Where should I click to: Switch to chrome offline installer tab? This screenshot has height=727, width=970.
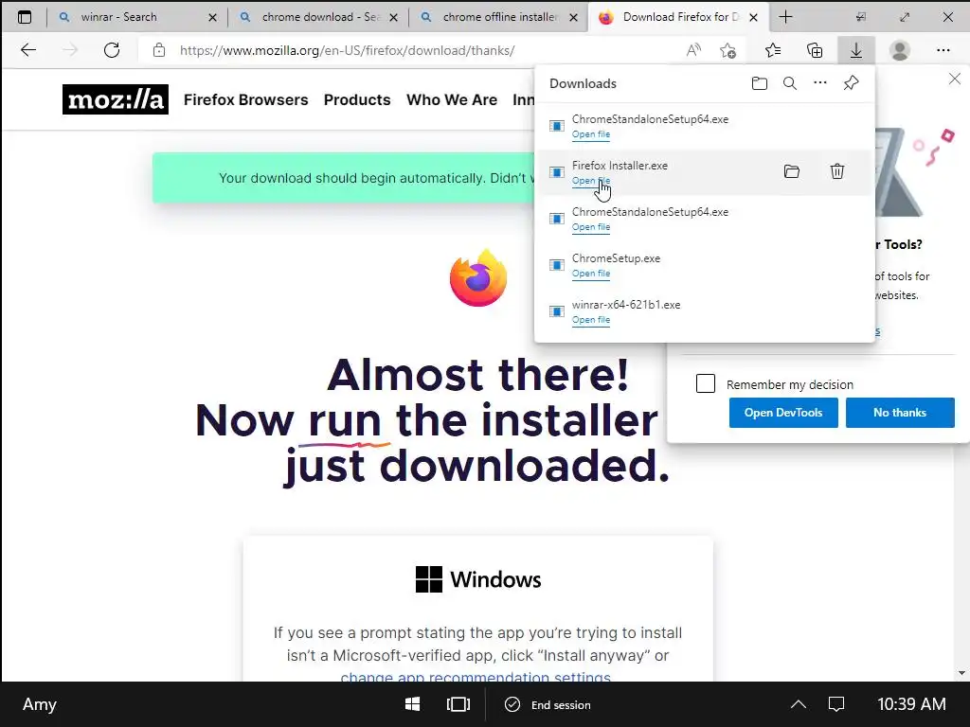click(498, 17)
